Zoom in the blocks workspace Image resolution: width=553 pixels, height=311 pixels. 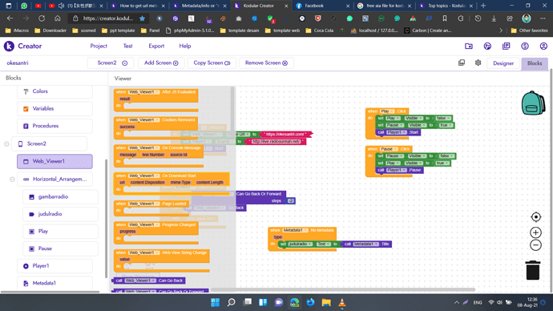[535, 232]
